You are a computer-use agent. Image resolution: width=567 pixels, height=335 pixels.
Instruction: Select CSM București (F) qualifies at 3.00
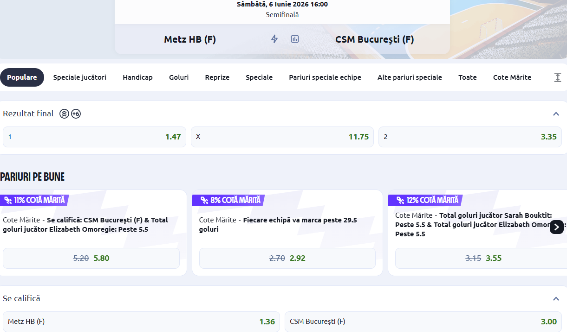click(x=423, y=322)
